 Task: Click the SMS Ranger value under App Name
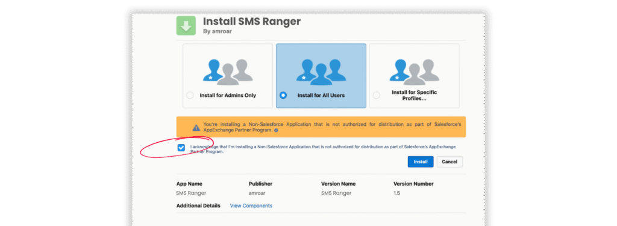(x=191, y=193)
